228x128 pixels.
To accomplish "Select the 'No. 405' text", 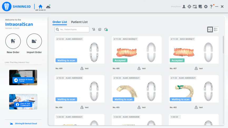I will pyautogui.click(x=116, y=107).
